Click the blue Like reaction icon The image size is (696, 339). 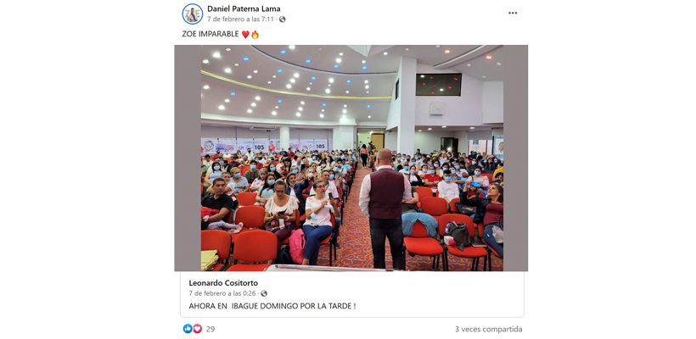point(188,329)
